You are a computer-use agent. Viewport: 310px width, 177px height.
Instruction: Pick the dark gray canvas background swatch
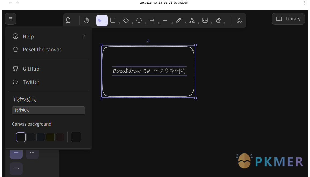pyautogui.click(x=31, y=137)
